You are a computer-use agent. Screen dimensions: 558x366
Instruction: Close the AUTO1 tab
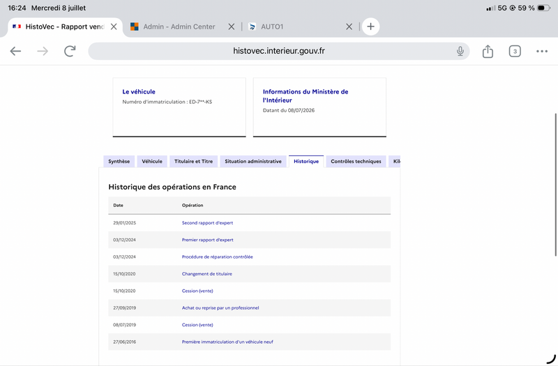[x=349, y=26]
